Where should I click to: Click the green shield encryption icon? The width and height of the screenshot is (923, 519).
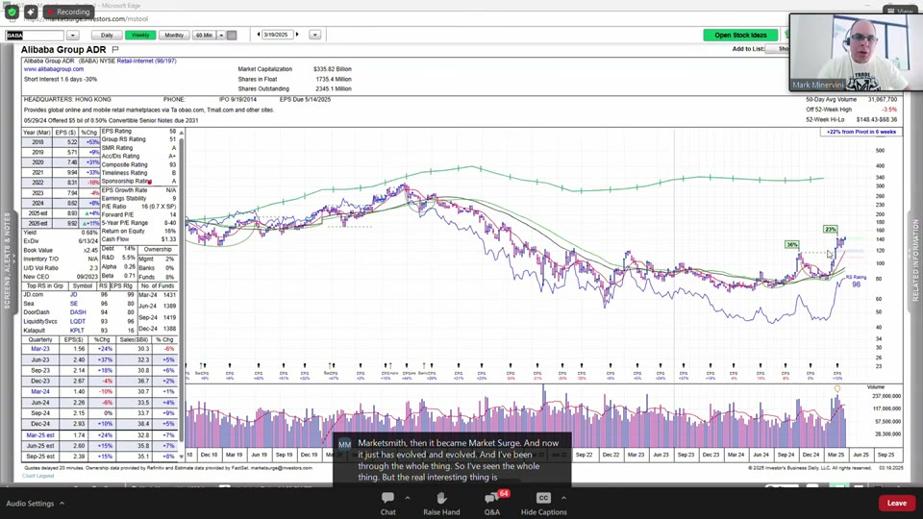(x=12, y=12)
